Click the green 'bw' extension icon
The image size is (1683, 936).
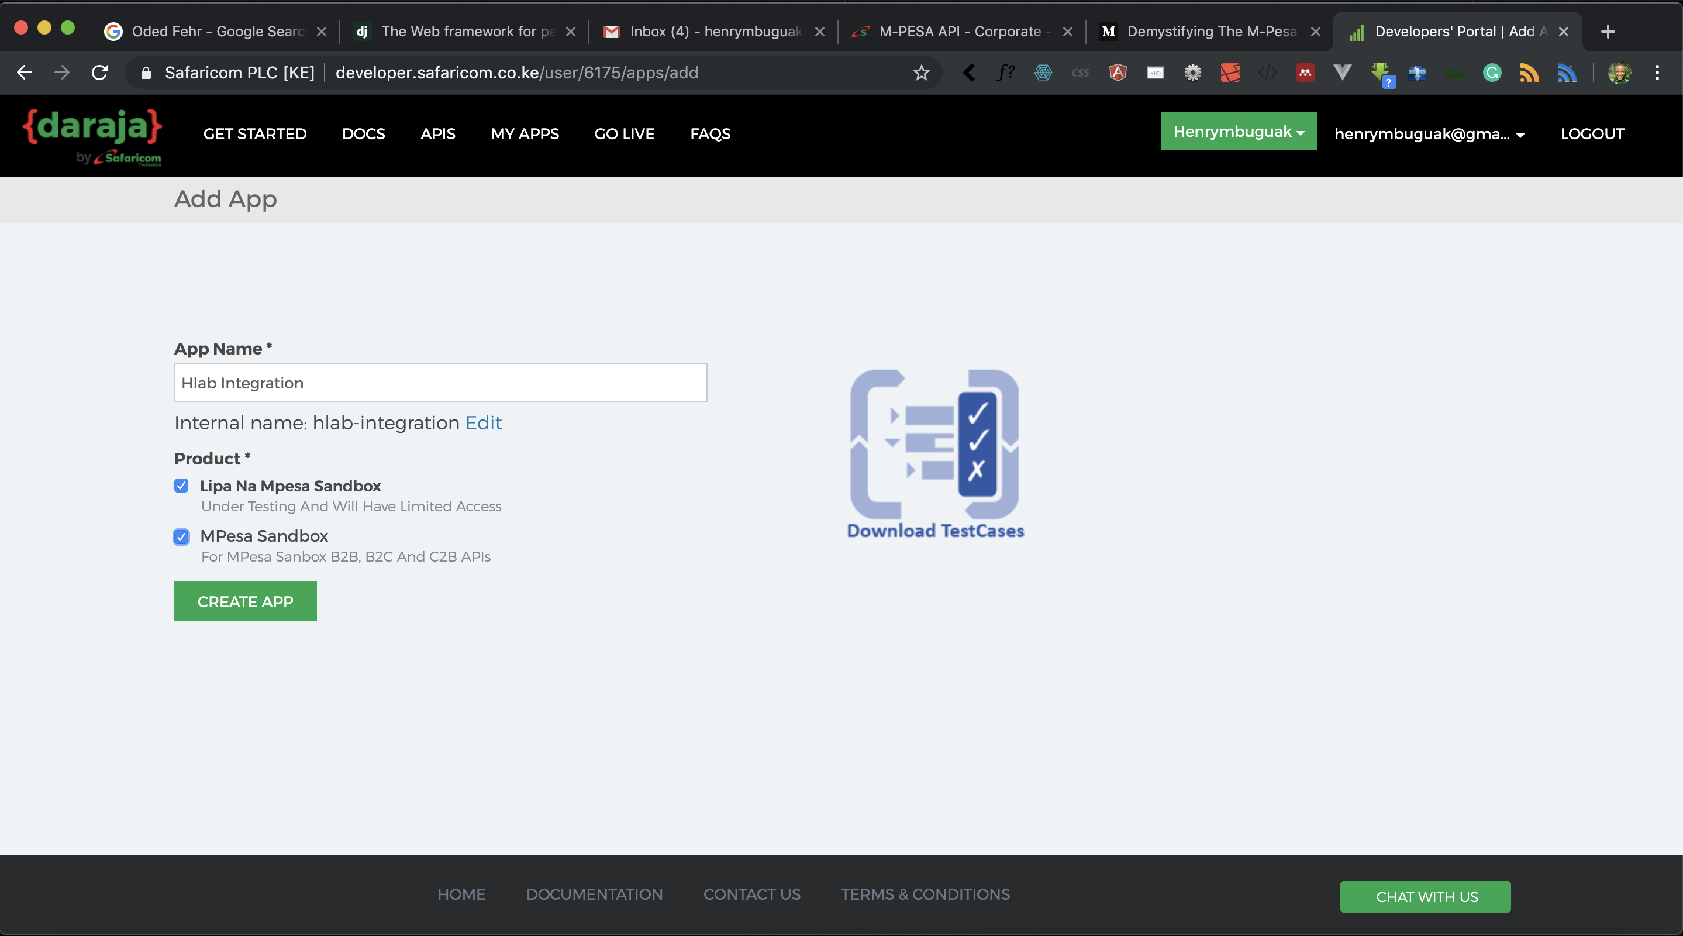(1454, 74)
